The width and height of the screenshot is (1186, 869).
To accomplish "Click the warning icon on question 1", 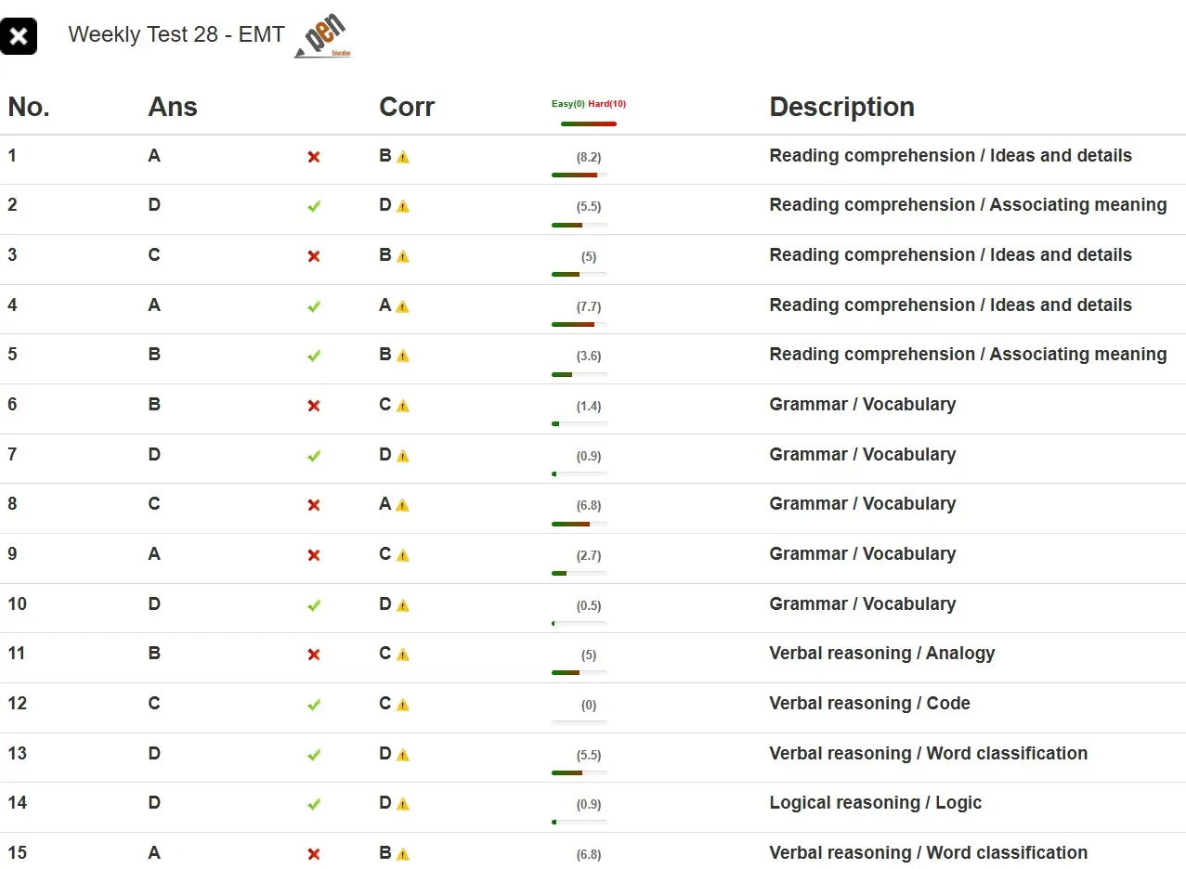I will click(x=403, y=157).
